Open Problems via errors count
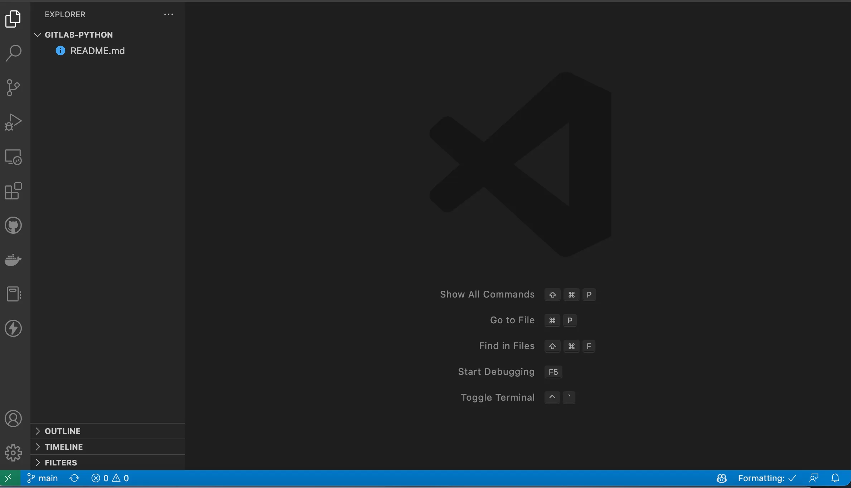 pos(100,478)
